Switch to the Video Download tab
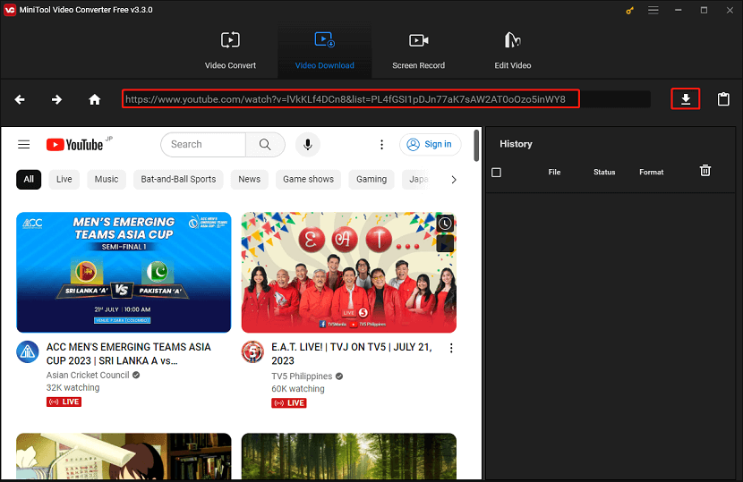743x482 pixels. tap(325, 51)
